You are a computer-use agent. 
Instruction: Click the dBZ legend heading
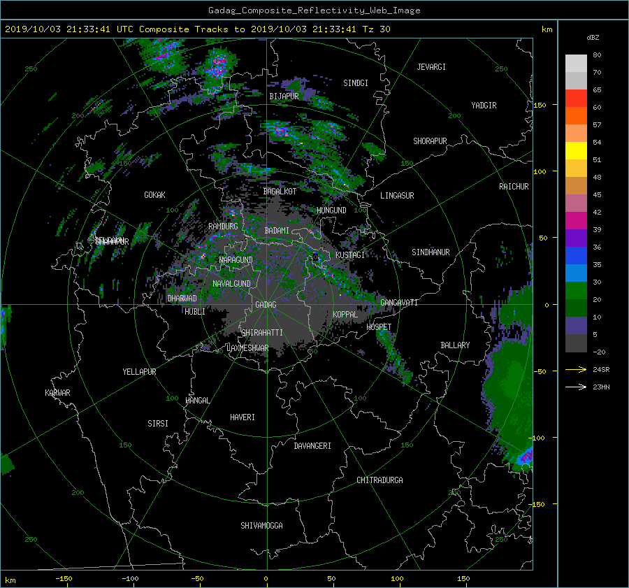(593, 38)
